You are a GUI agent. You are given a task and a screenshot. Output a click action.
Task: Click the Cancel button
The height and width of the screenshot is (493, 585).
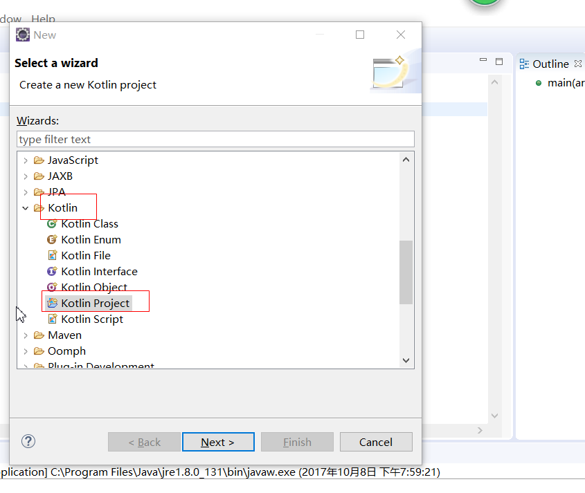pos(376,442)
